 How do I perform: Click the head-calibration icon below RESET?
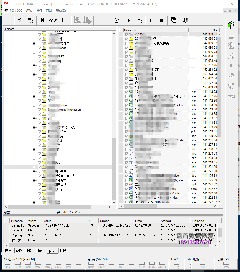click(231, 46)
